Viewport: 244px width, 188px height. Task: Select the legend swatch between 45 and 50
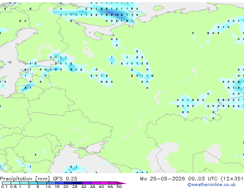tap(113, 183)
